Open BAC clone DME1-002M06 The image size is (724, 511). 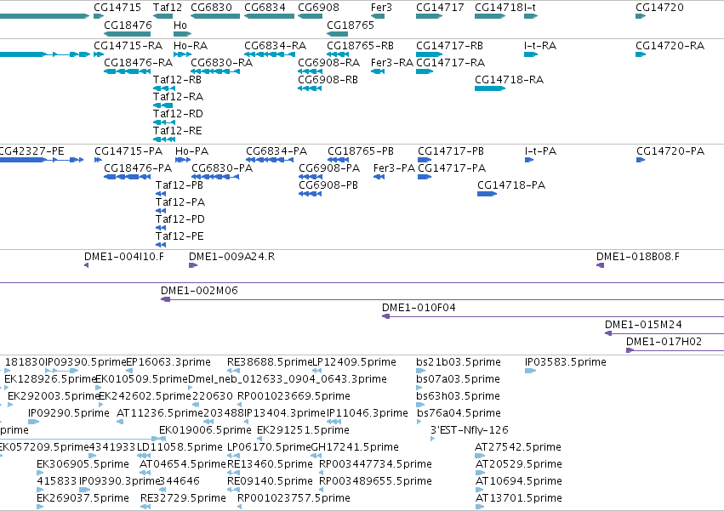pyautogui.click(x=199, y=291)
